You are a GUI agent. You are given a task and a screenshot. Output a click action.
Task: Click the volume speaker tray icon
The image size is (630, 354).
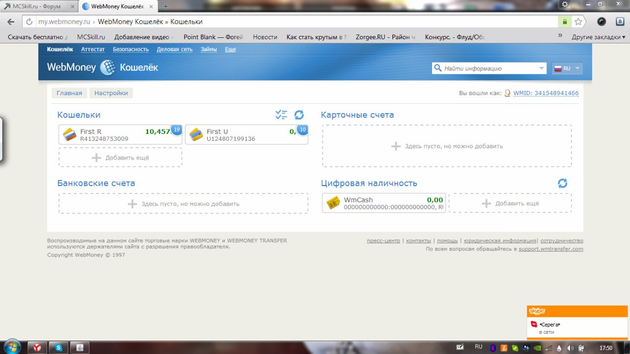point(570,348)
